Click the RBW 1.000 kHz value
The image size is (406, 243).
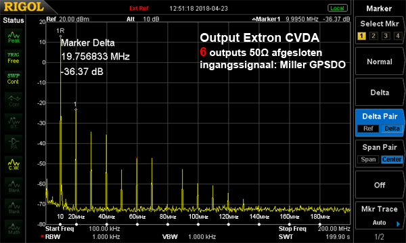pos(106,237)
